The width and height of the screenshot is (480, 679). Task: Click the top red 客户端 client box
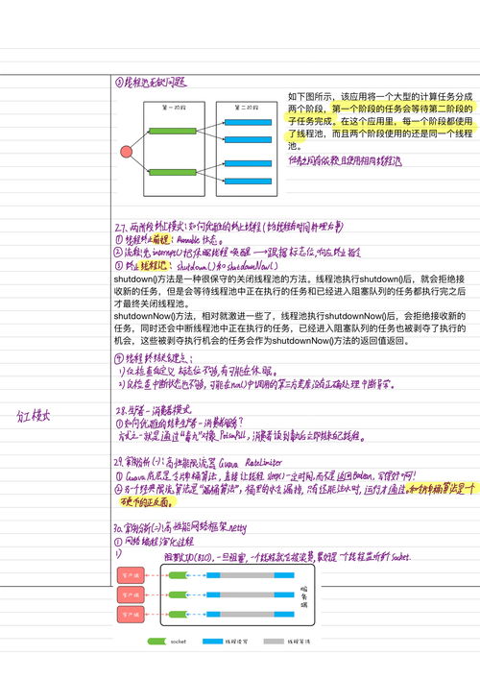(x=131, y=576)
